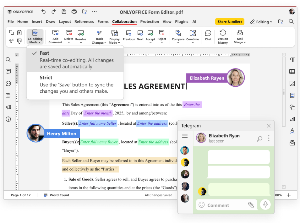Click the Comment input field in Telegram
Image resolution: width=300 pixels, height=223 pixels.
pos(226,205)
